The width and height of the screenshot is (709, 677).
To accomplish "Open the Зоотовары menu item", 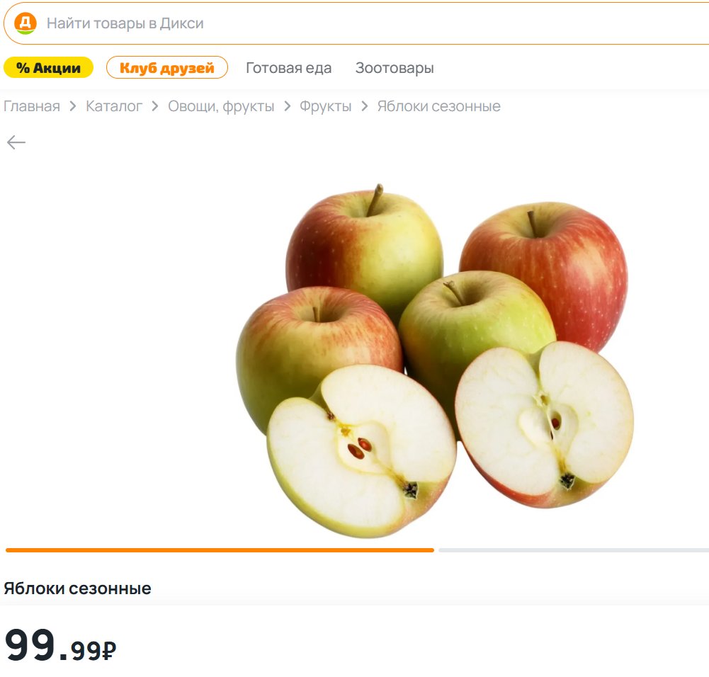I will 395,68.
